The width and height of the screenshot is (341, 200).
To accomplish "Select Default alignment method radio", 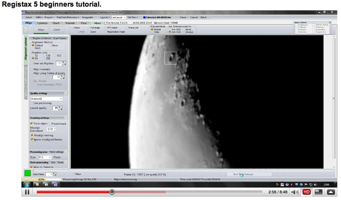I will (33, 45).
